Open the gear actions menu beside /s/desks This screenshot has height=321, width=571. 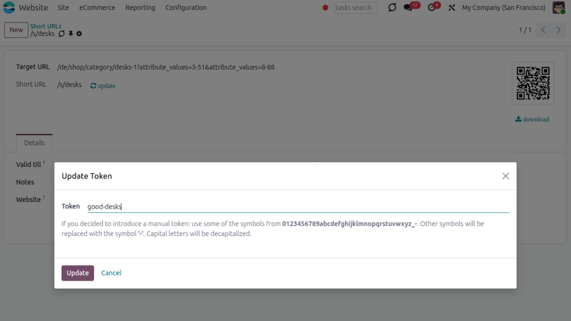click(79, 34)
